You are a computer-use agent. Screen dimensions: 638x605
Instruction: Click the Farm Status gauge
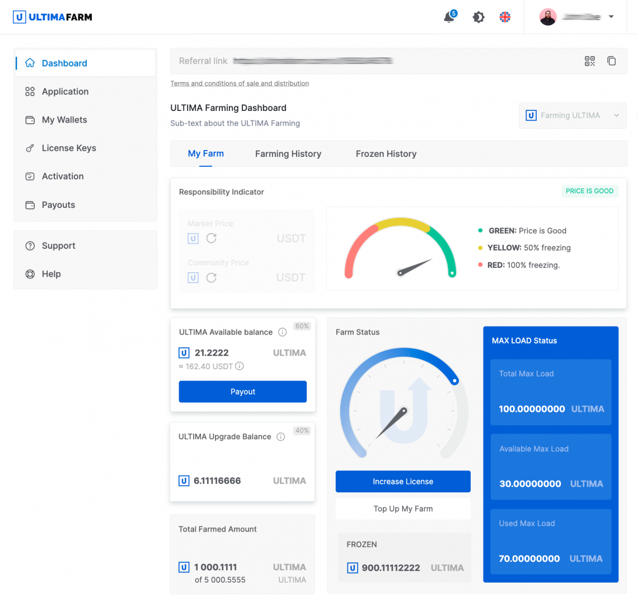pyautogui.click(x=404, y=404)
